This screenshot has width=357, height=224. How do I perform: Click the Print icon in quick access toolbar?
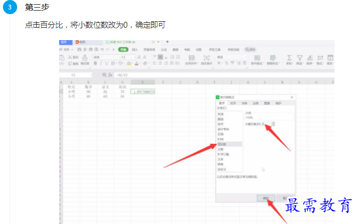pyautogui.click(x=90, y=50)
